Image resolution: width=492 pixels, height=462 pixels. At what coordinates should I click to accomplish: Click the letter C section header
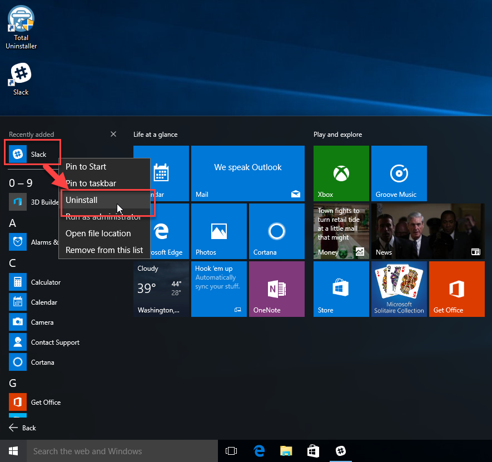point(13,263)
